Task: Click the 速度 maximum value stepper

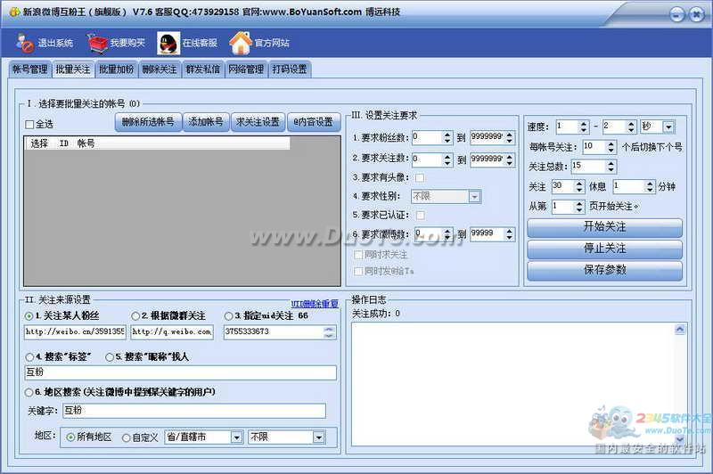Action: [631, 127]
